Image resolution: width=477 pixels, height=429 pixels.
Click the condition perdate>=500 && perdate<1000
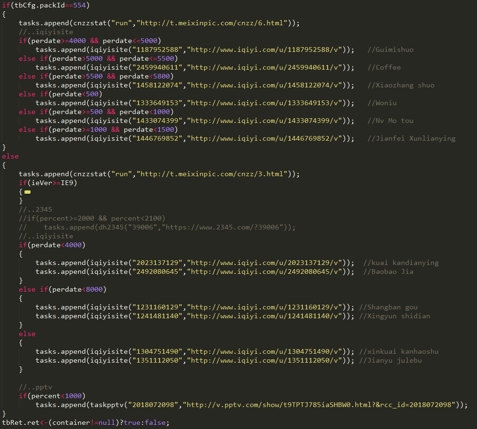point(111,112)
